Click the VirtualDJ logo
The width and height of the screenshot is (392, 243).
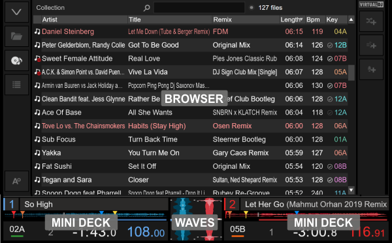pyautogui.click(x=371, y=5)
